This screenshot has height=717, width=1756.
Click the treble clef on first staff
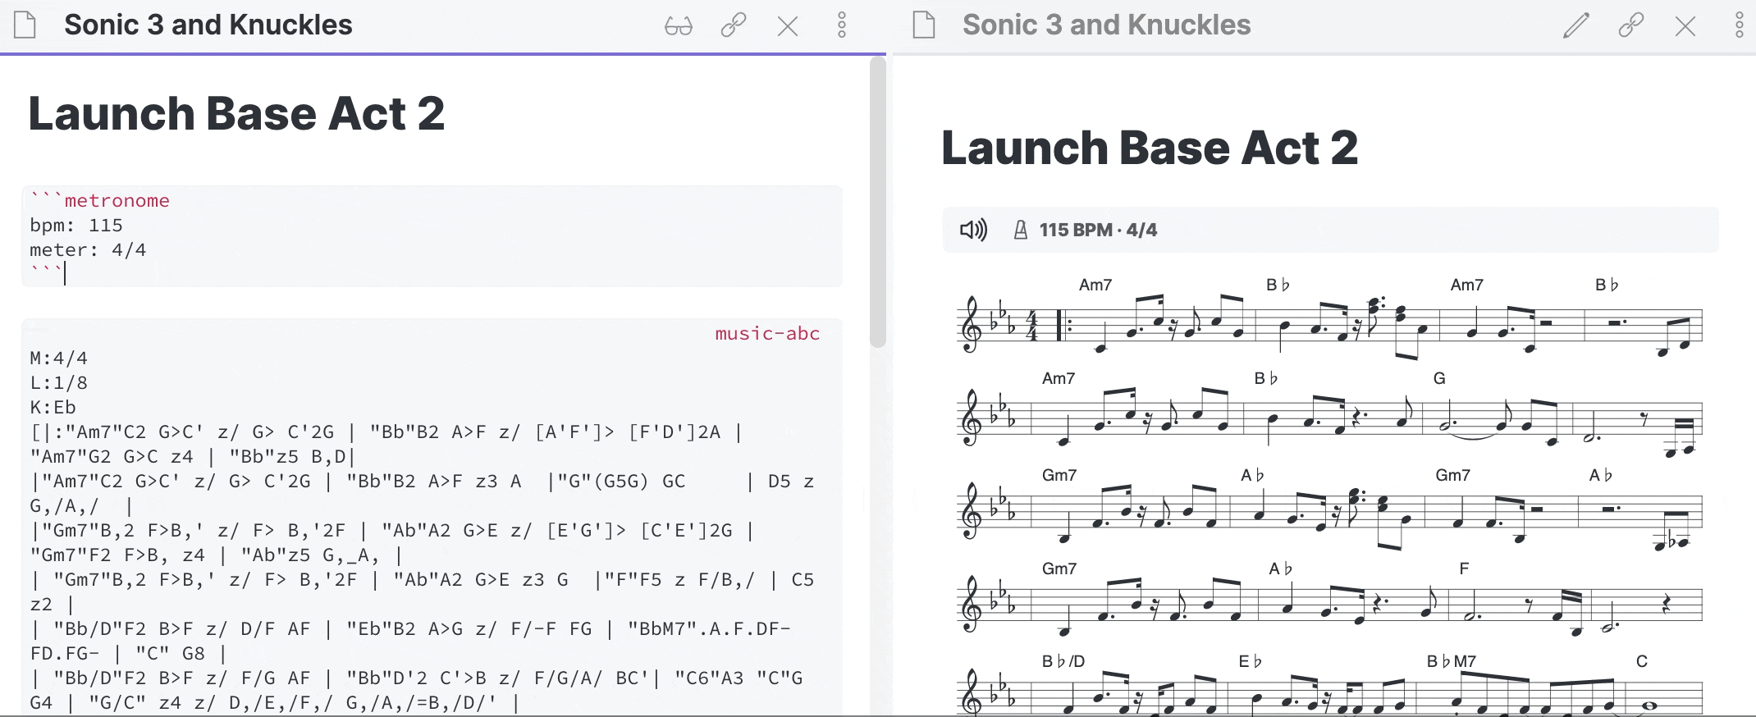(x=971, y=325)
